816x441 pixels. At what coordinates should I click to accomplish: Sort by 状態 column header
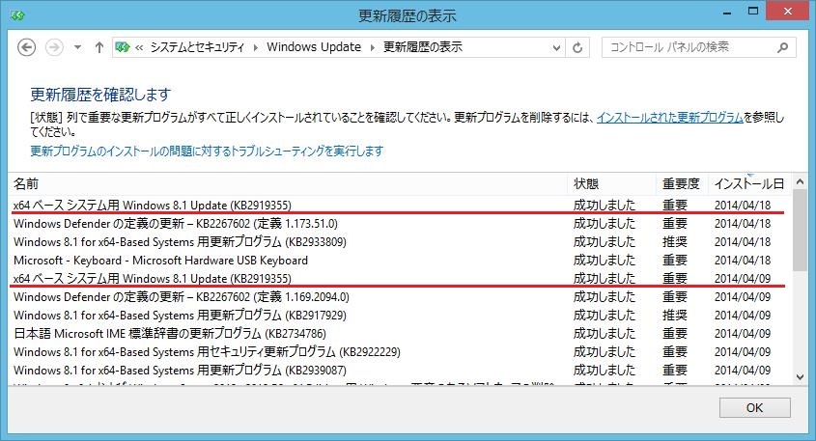point(611,183)
